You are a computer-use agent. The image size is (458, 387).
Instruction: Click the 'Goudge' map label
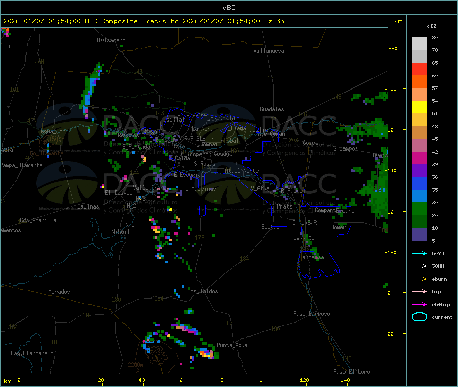click(x=223, y=154)
